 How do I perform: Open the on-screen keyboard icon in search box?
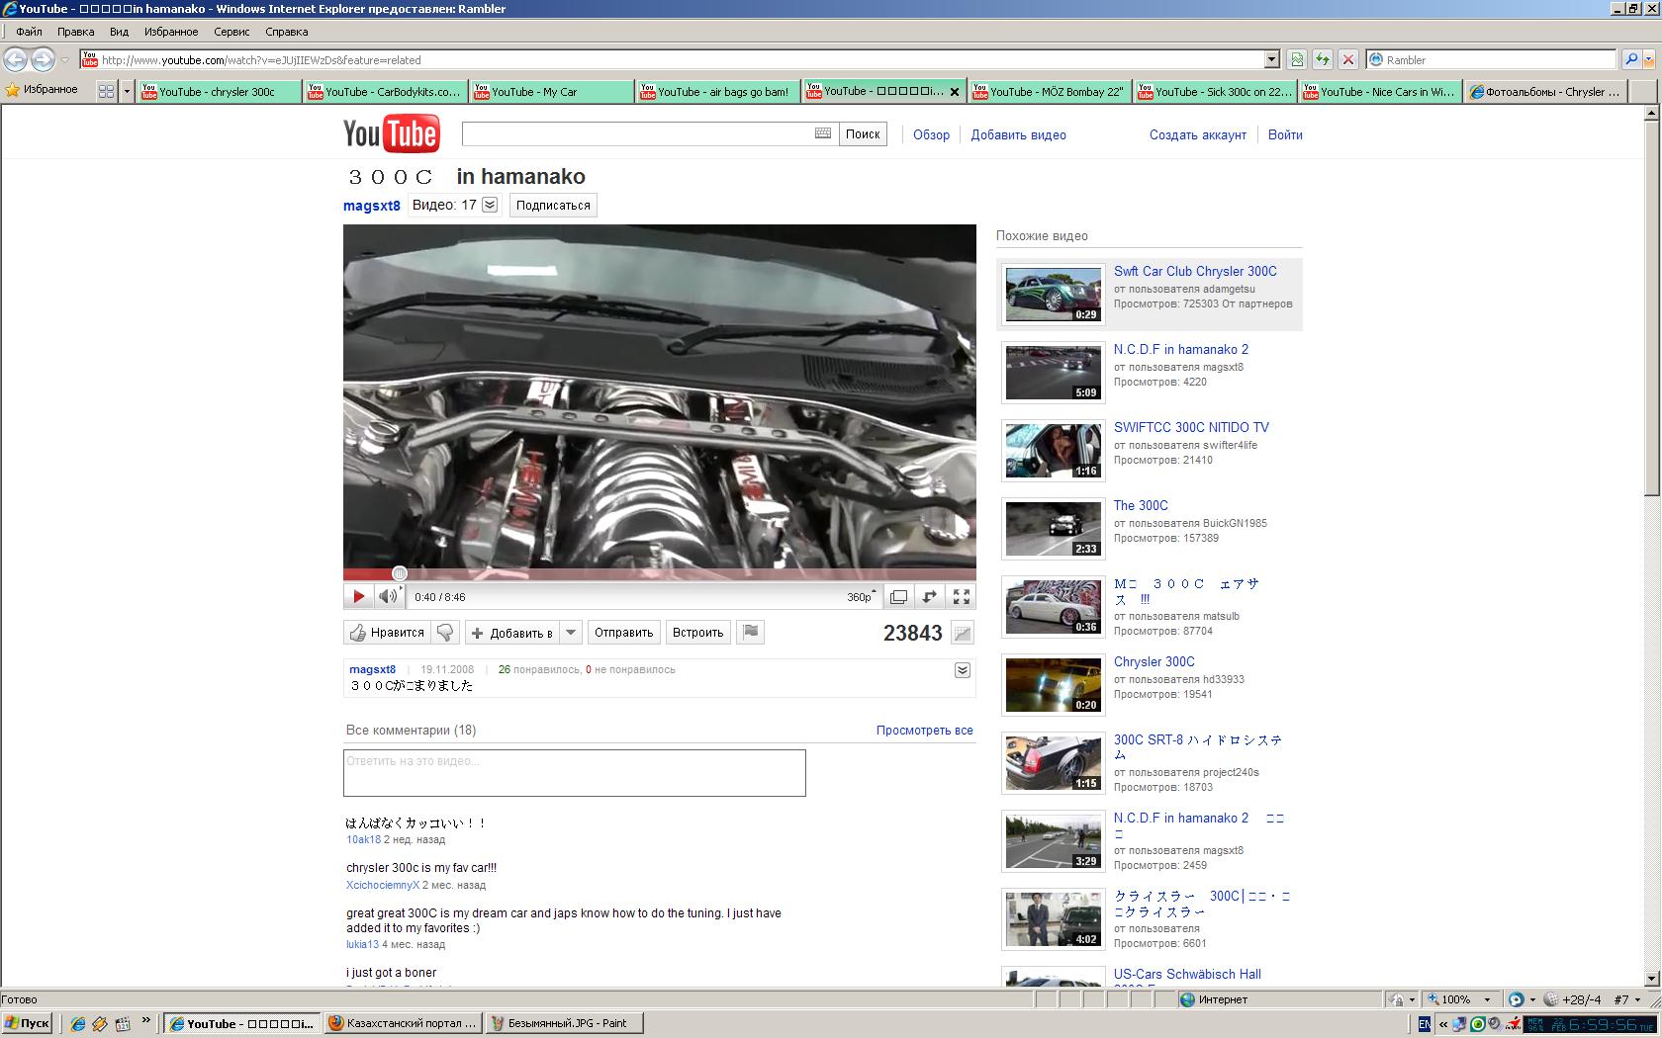coord(823,133)
